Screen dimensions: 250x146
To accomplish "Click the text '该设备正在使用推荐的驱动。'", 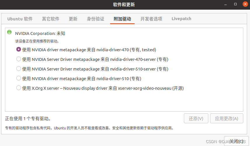I will 37,41.
